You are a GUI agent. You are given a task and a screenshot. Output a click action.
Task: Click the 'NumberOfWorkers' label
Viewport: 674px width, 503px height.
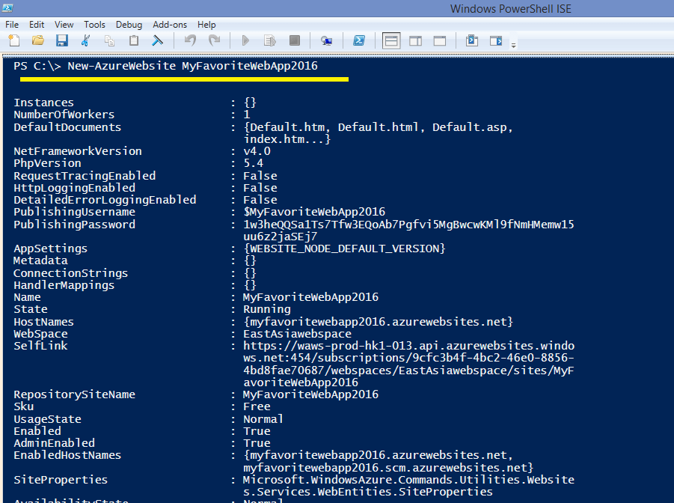coord(64,115)
